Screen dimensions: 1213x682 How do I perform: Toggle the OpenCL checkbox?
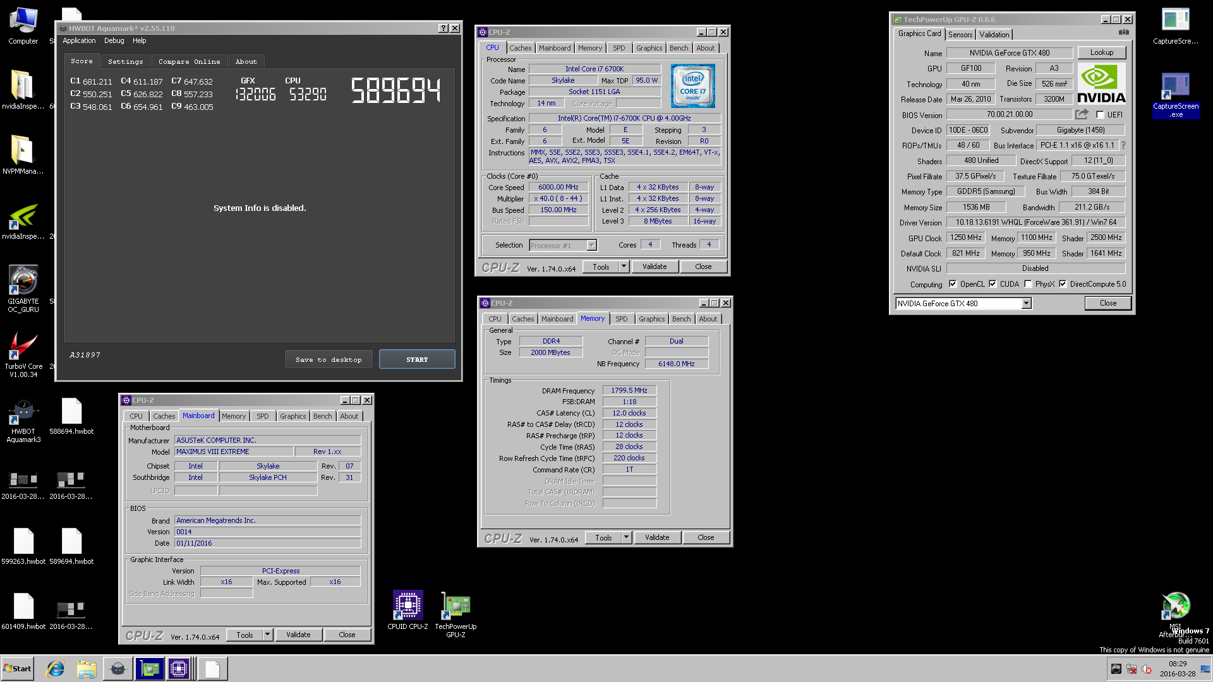(x=953, y=284)
